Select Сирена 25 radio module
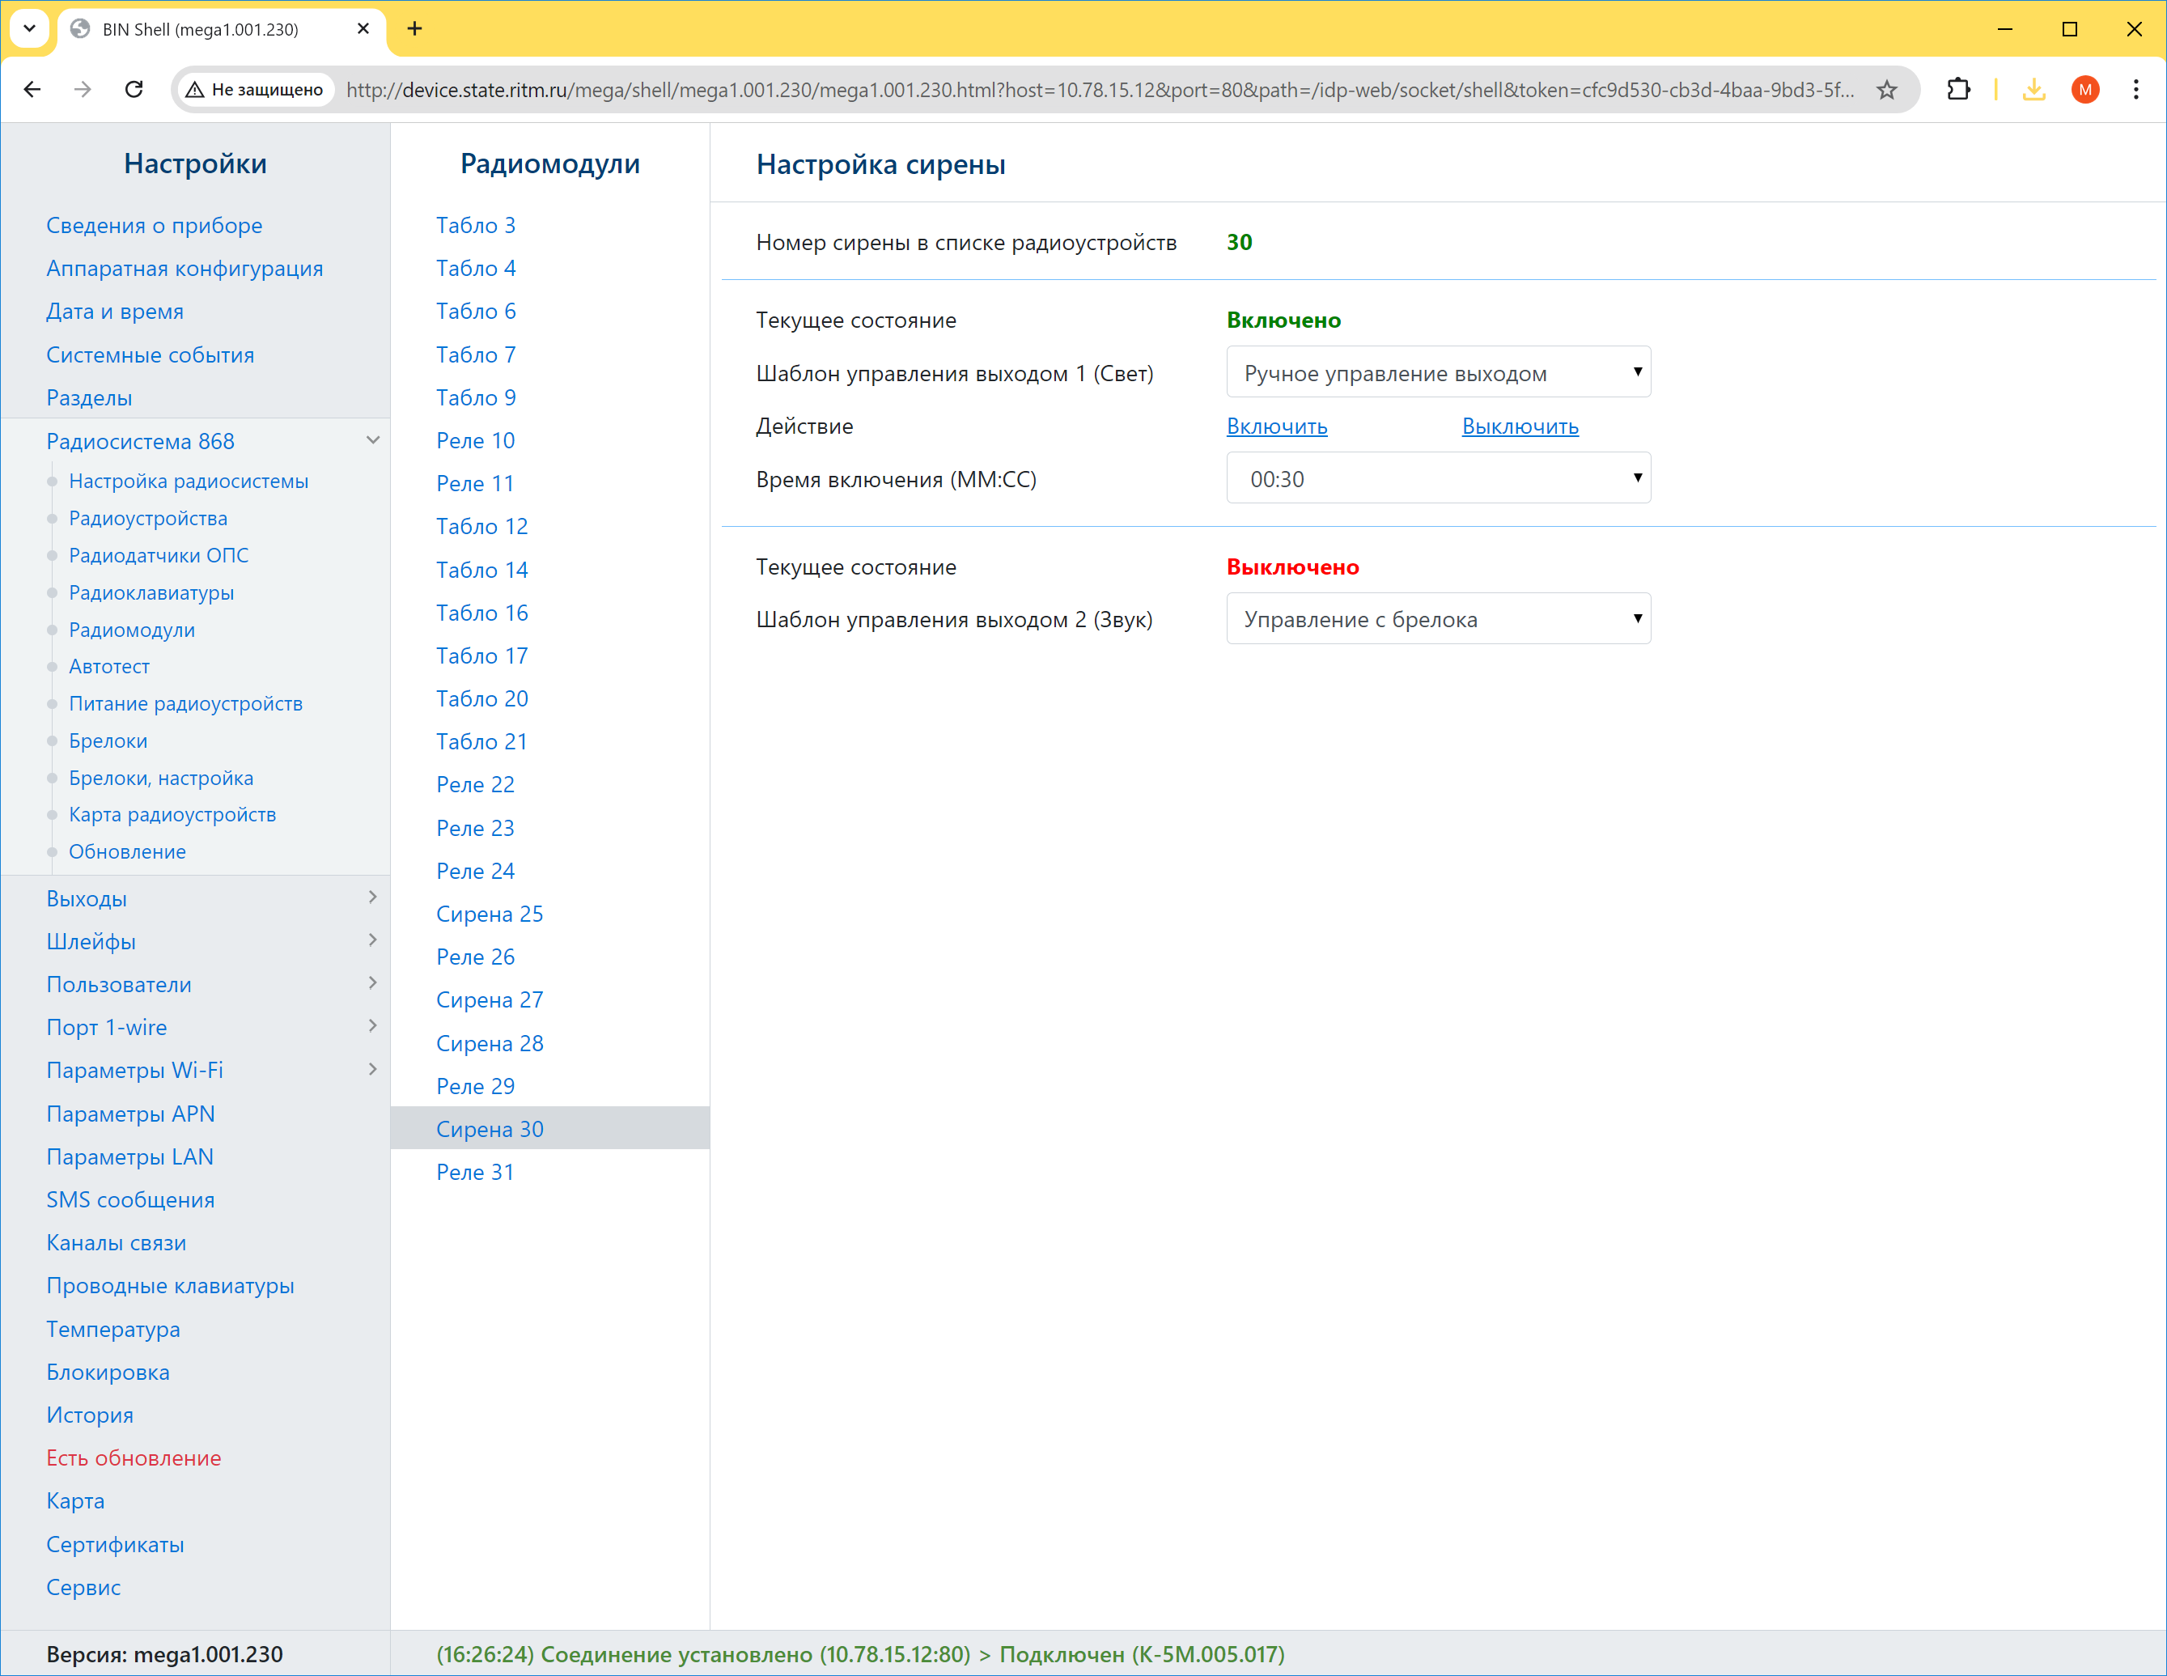 (490, 914)
